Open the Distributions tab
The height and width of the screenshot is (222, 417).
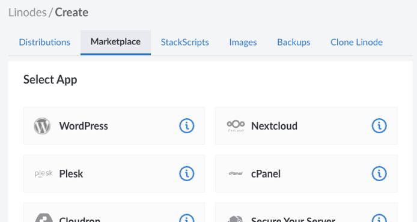point(44,42)
